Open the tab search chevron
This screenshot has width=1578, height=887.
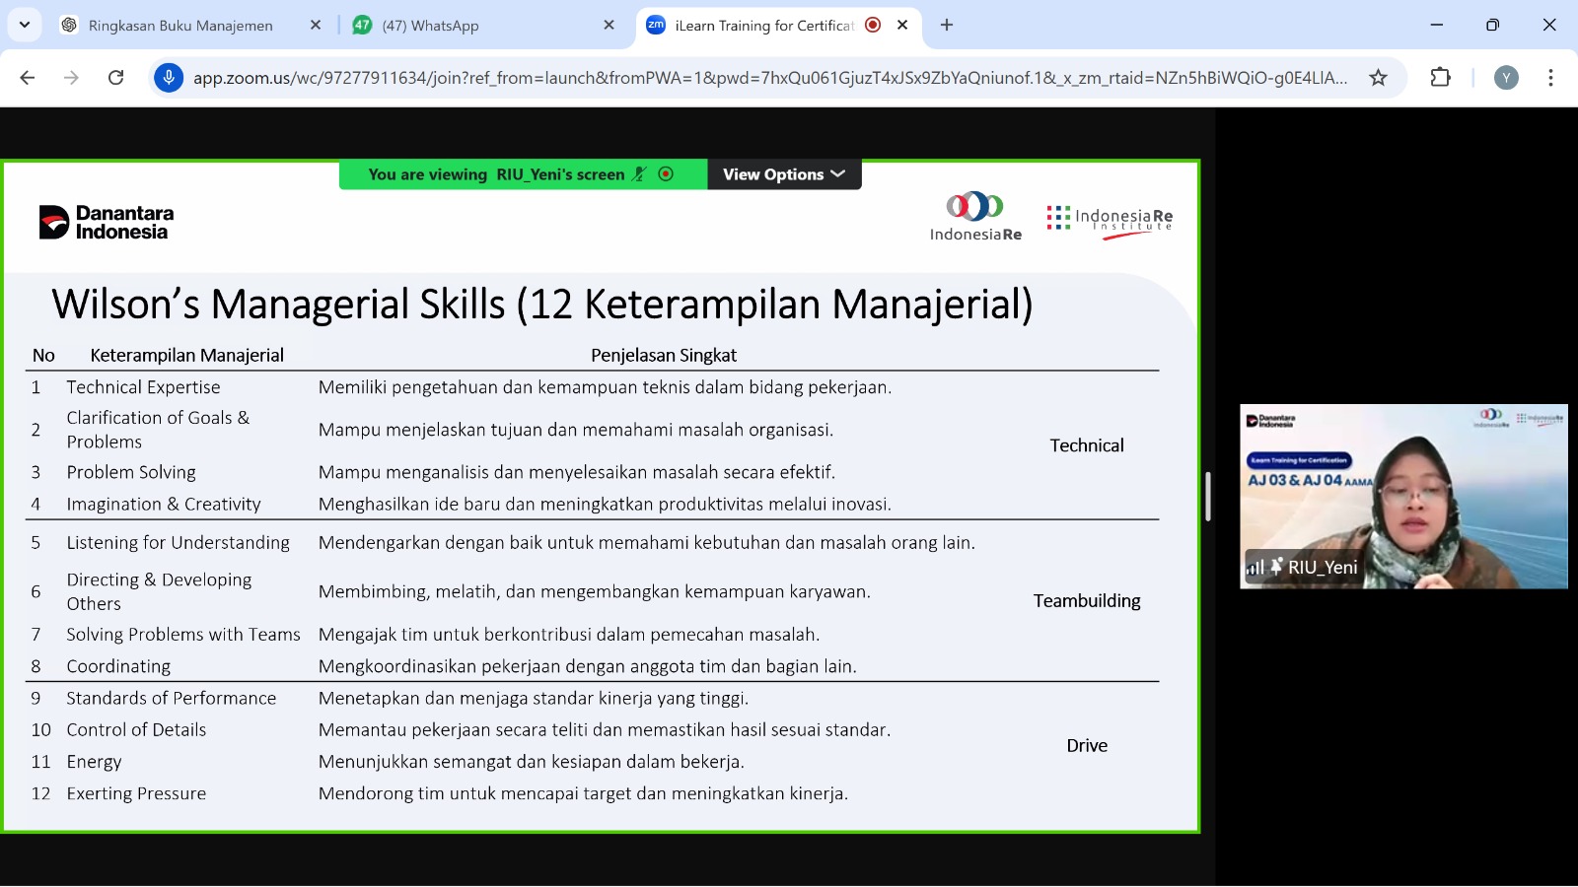24,25
